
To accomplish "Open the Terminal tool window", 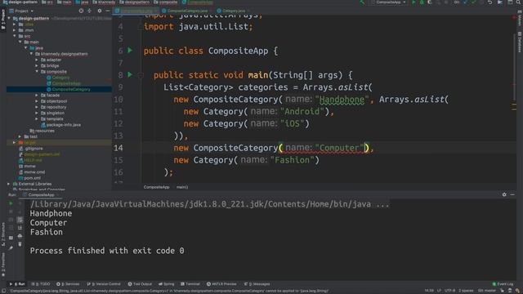I will click(x=190, y=284).
